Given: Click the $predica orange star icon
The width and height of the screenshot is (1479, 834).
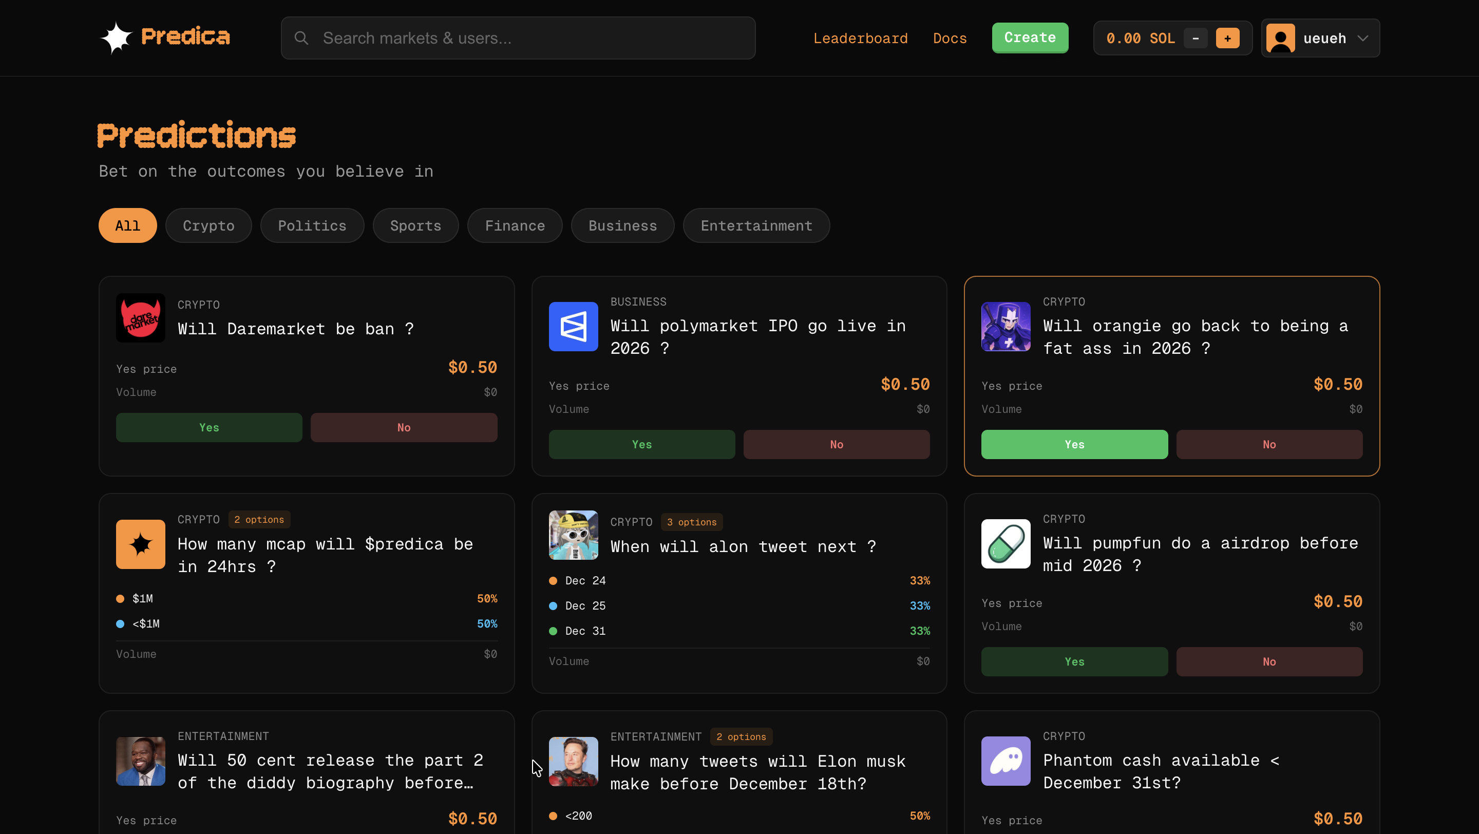Looking at the screenshot, I should click(x=141, y=544).
